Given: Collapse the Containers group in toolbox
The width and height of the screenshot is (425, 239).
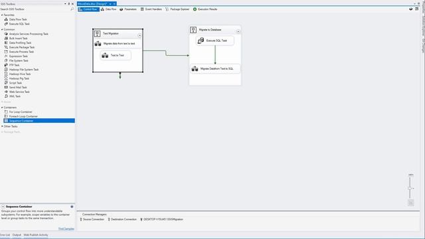Looking at the screenshot, I should 2,108.
